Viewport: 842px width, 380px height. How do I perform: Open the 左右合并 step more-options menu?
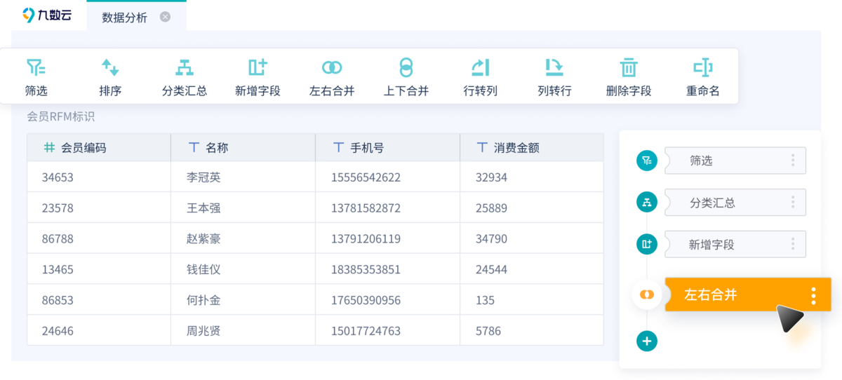pos(813,295)
